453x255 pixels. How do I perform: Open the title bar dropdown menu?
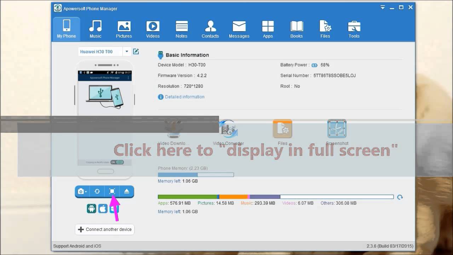383,7
